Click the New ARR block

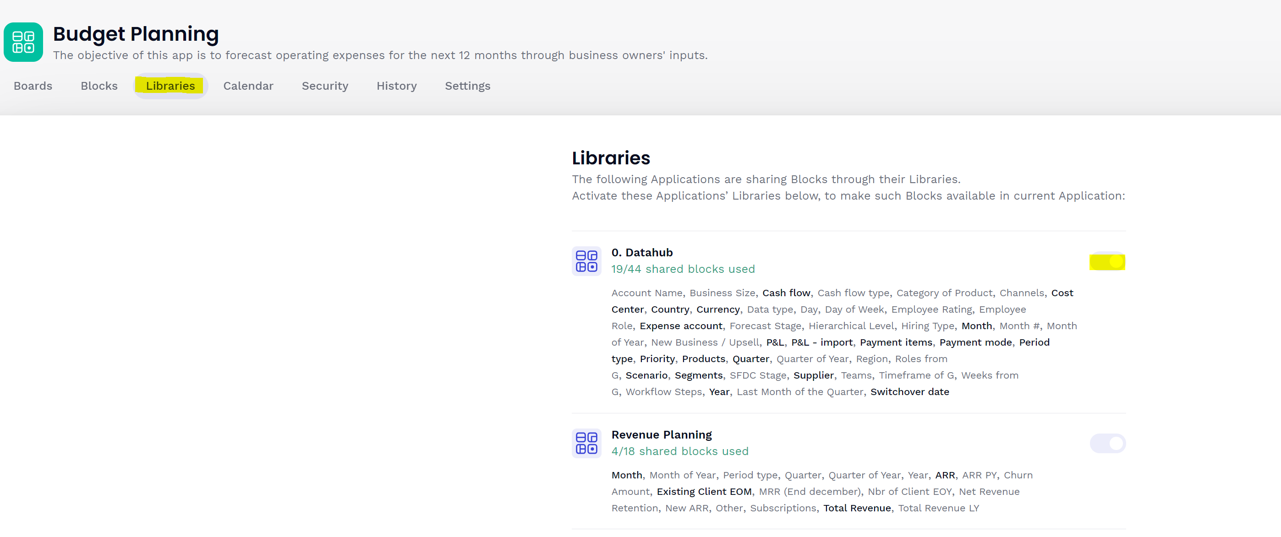click(x=687, y=508)
